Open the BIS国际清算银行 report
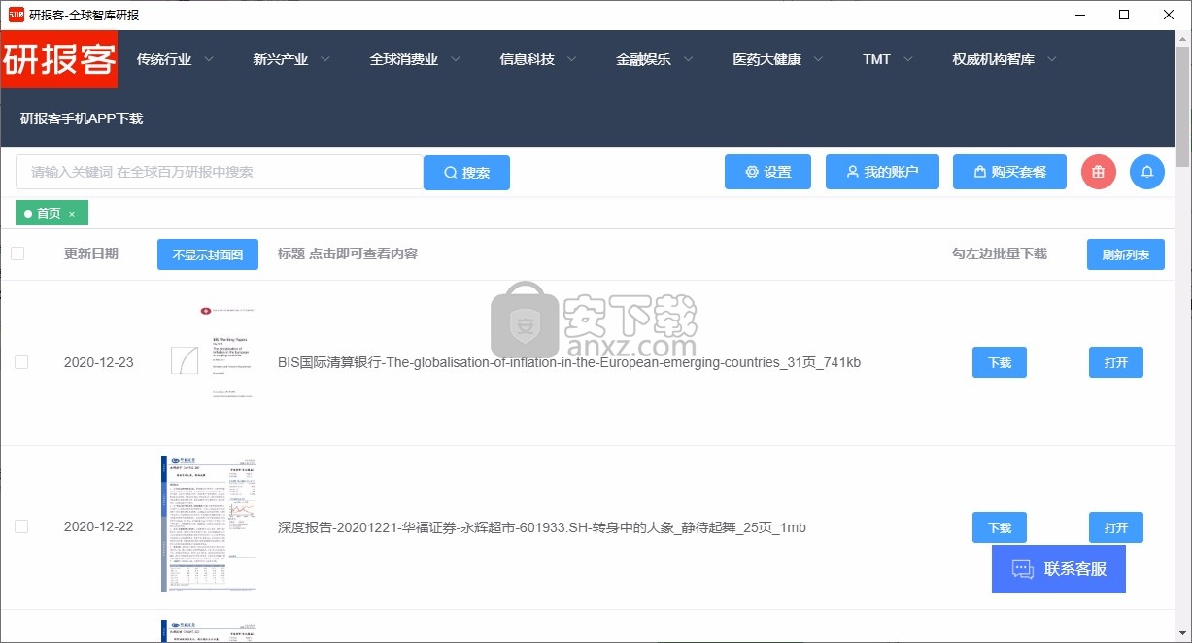Screen dimensions: 1192x643 point(1116,362)
